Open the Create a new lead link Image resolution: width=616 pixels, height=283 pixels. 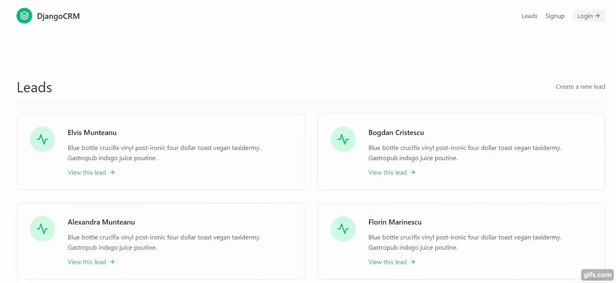[580, 86]
